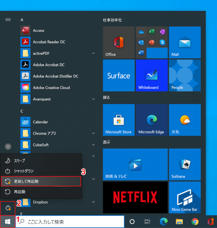The height and width of the screenshot is (228, 217).
Task: Click the taskbar search box
Action: click(70, 222)
